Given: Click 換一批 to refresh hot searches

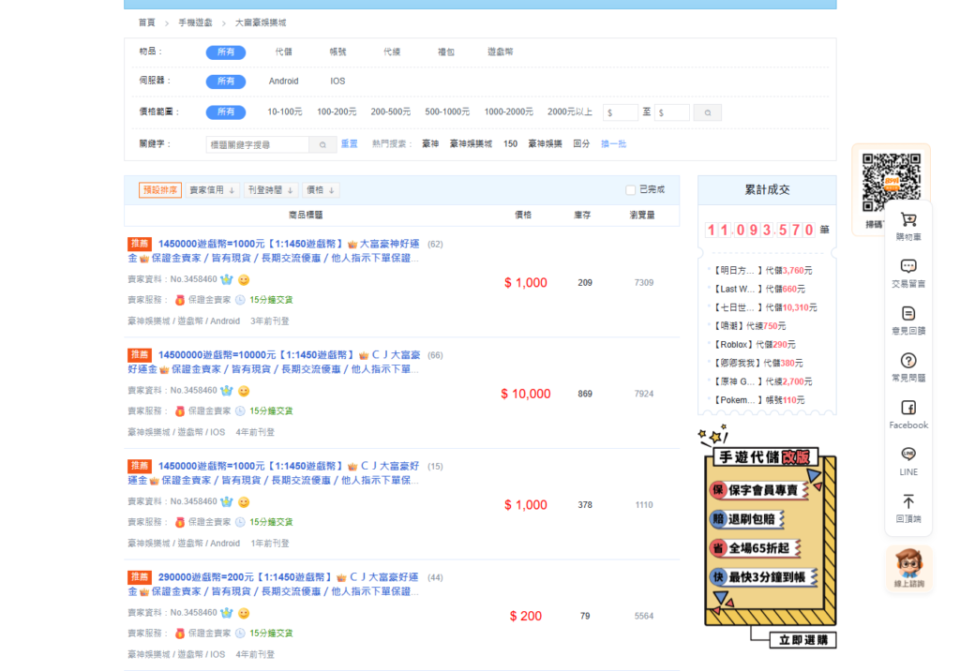Looking at the screenshot, I should (x=613, y=144).
